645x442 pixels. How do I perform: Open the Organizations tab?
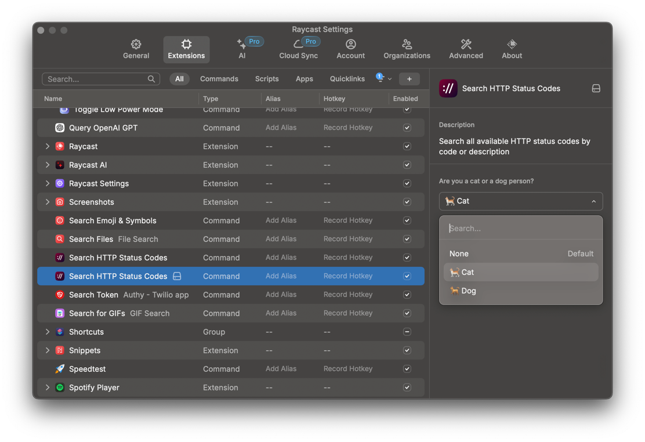click(x=407, y=49)
